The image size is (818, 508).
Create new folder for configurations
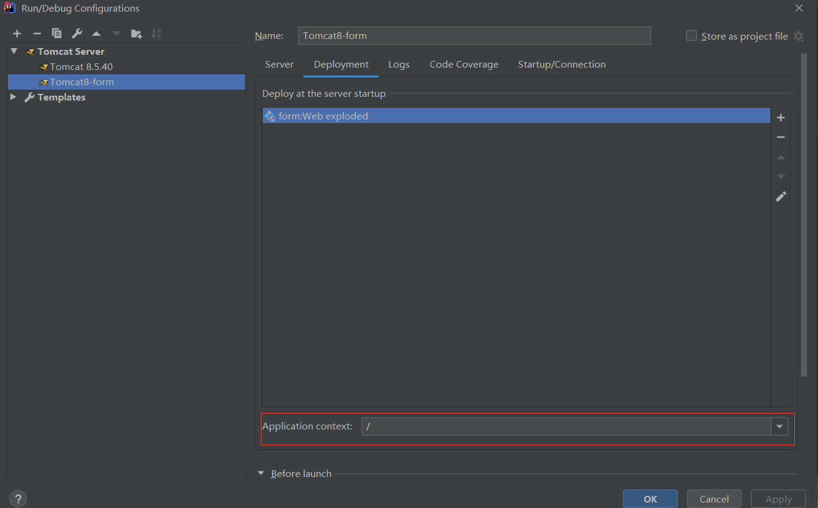136,34
